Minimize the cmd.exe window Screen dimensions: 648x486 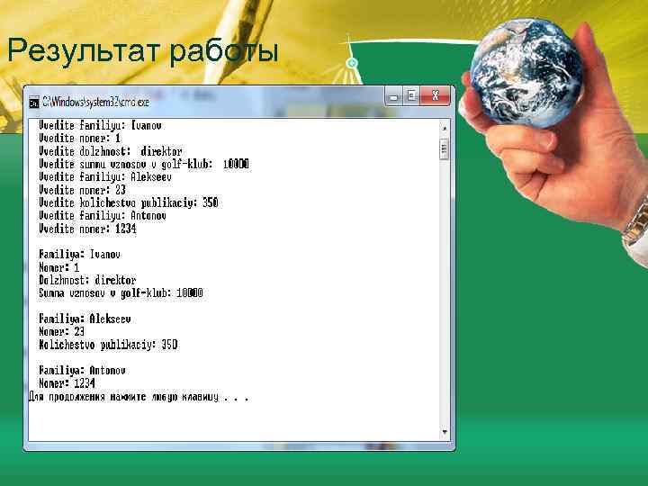point(393,96)
